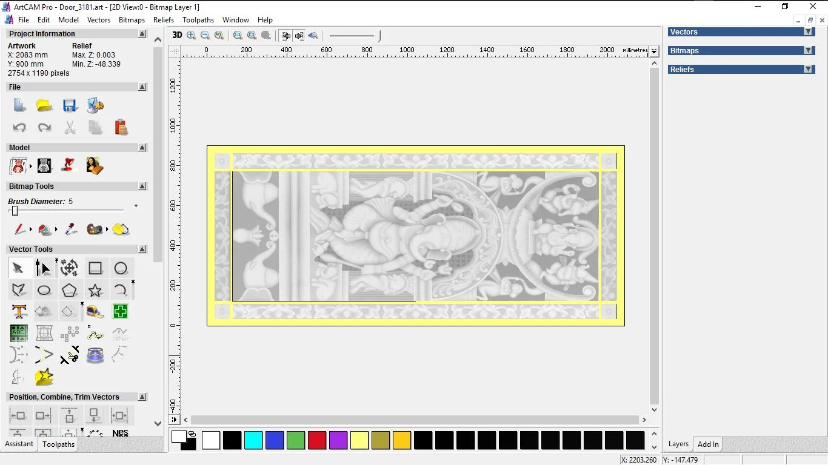Screen dimensions: 828x465
Task: Click the zoom in magnifier
Action: (x=192, y=36)
